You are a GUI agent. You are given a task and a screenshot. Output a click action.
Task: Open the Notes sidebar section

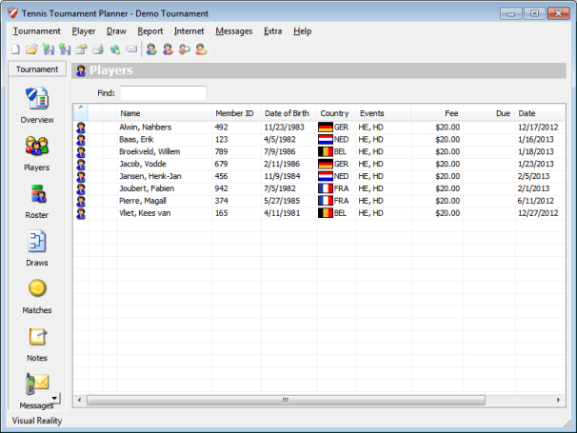pos(37,344)
